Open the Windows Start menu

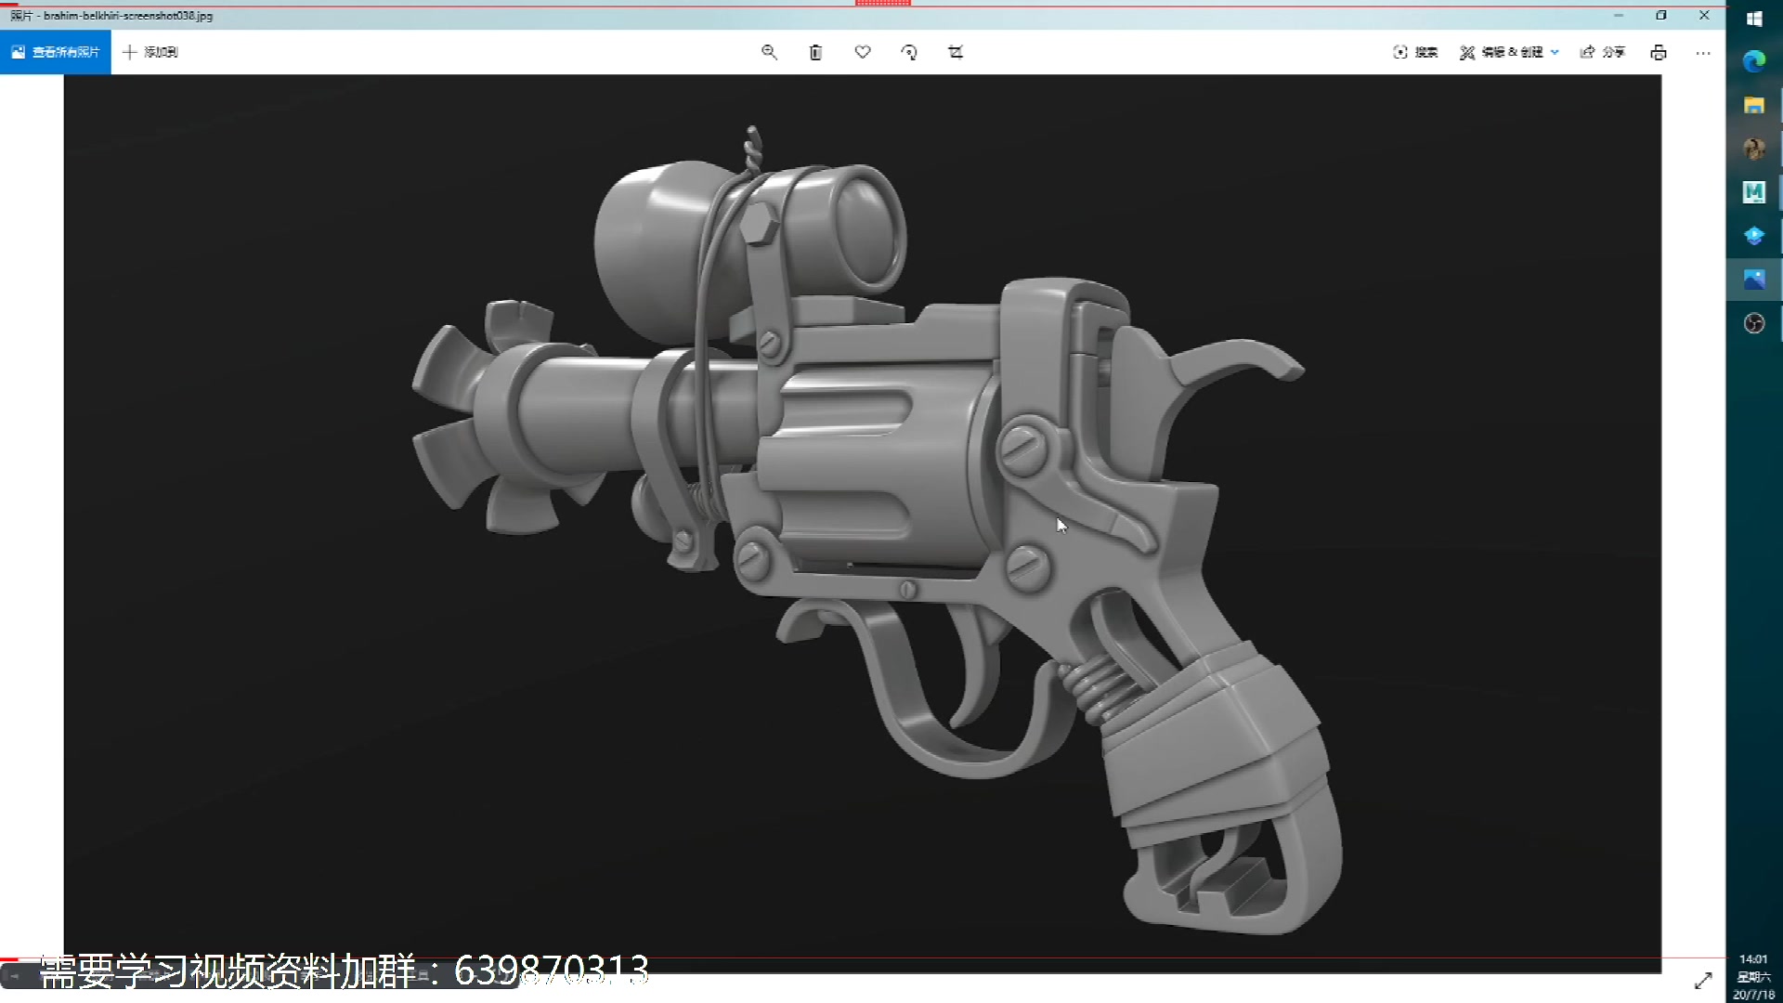point(1753,19)
